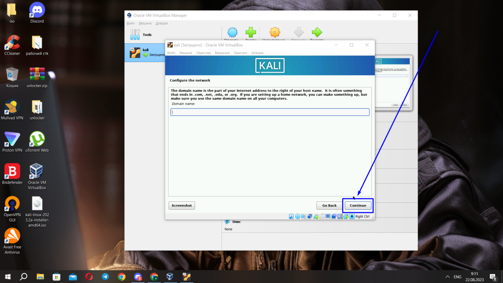
Task: Open Oracle VM VirtualBox from taskbar
Action: coord(169,277)
